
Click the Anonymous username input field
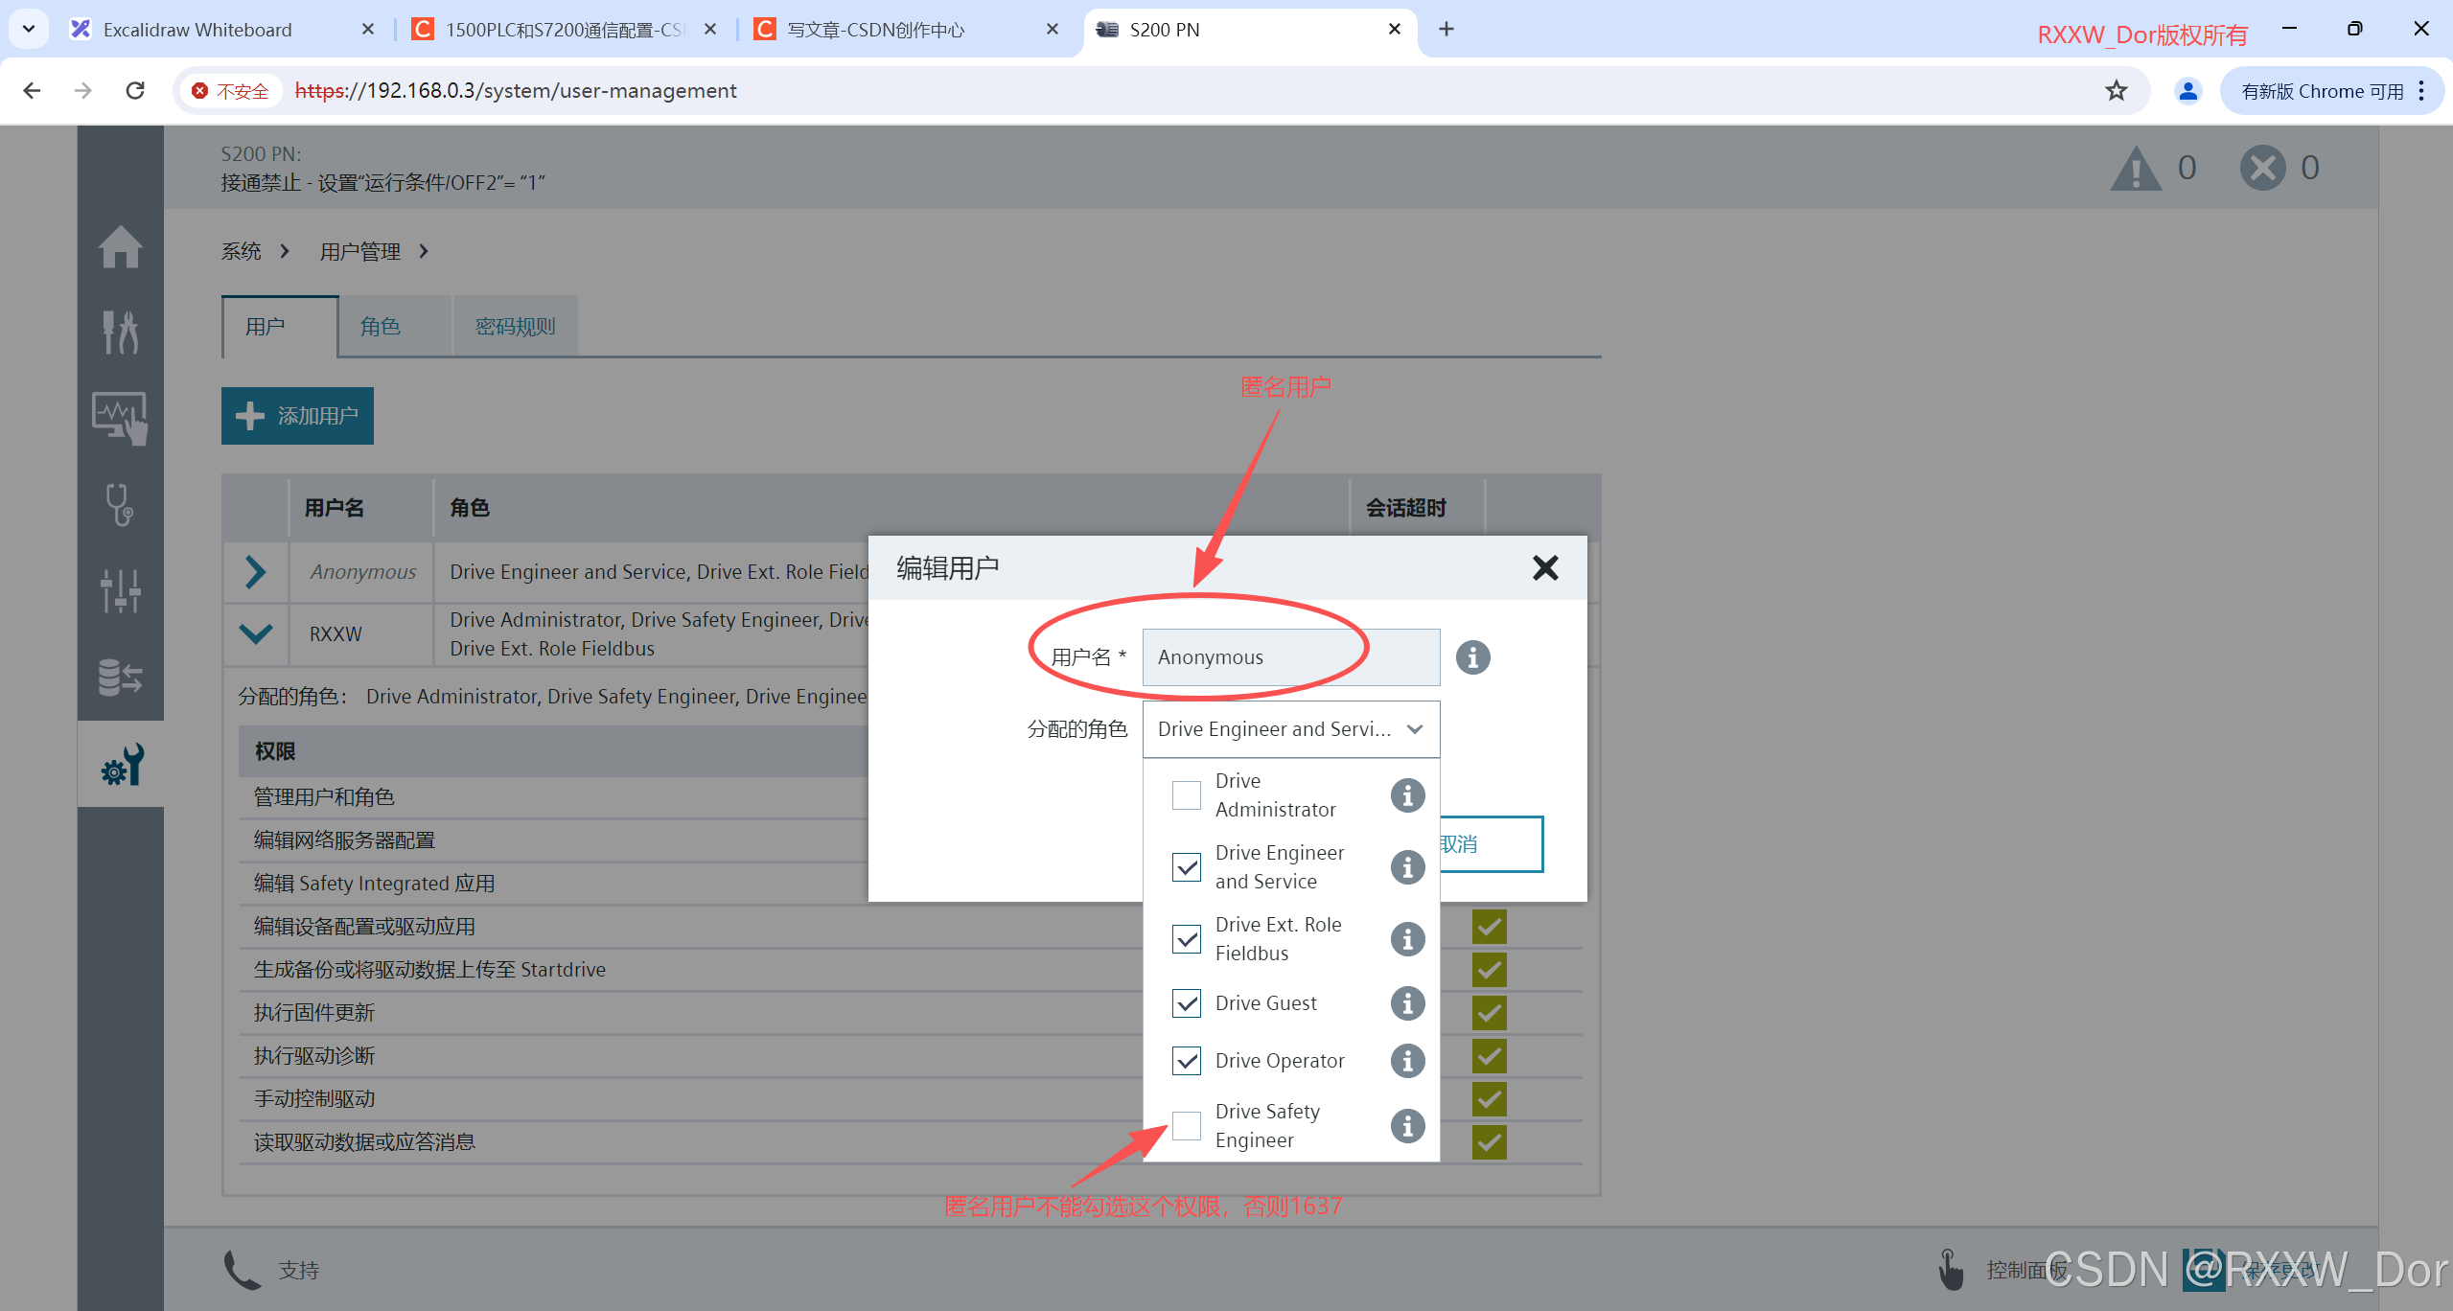coord(1290,657)
